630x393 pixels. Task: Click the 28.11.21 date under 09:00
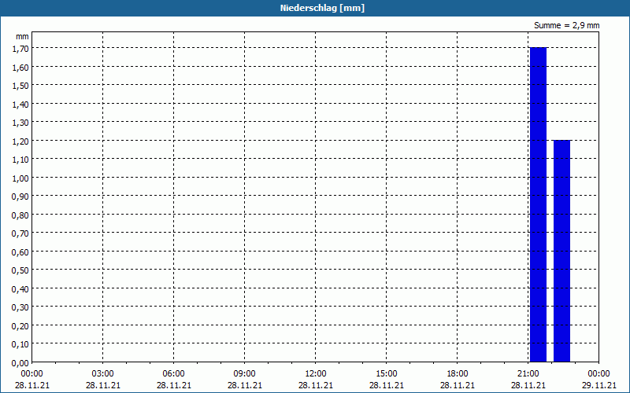245,385
